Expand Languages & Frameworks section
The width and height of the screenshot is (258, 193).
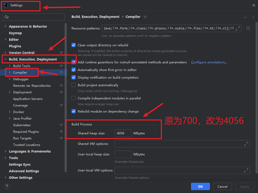[6, 151]
